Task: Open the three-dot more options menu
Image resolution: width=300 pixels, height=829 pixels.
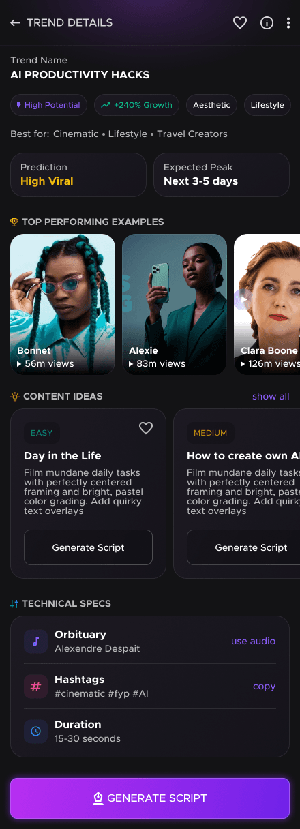Action: pyautogui.click(x=288, y=23)
